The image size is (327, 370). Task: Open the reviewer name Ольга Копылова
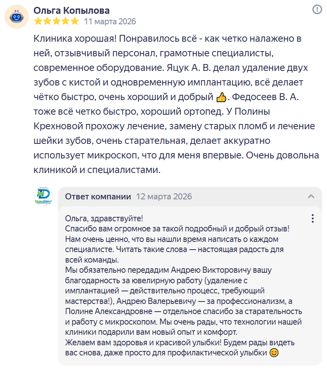pyautogui.click(x=72, y=11)
